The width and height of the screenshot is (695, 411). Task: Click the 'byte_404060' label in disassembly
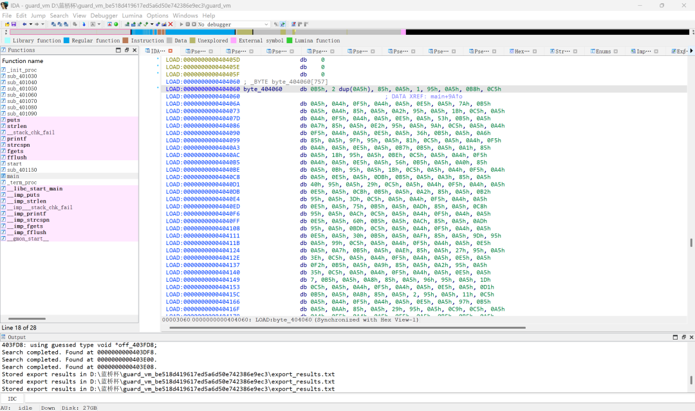click(263, 89)
